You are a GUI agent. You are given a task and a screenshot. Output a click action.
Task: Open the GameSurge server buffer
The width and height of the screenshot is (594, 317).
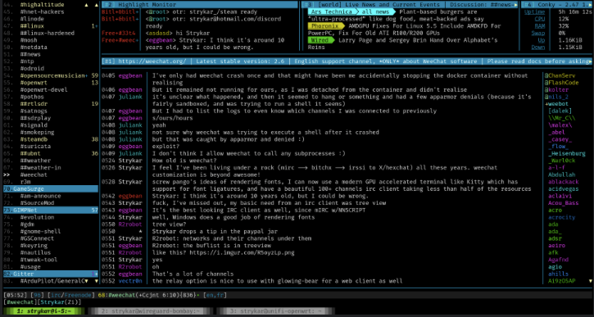[50, 188]
